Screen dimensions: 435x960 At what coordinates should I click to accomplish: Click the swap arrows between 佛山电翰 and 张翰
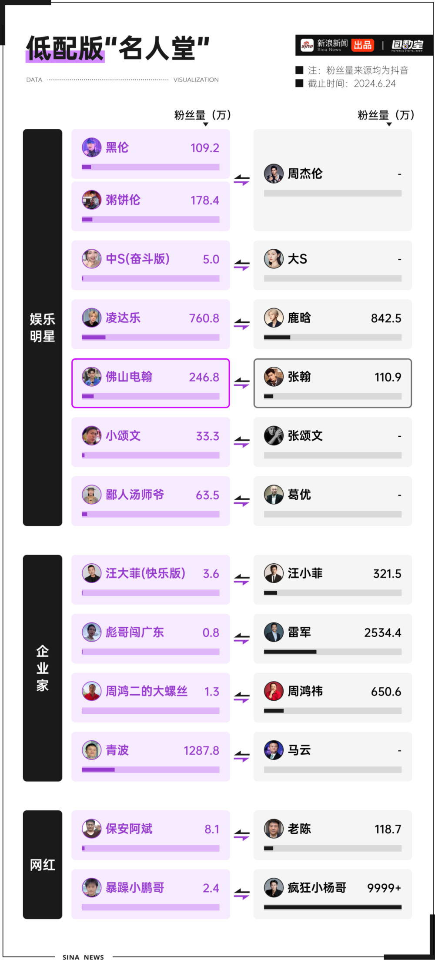pos(241,383)
